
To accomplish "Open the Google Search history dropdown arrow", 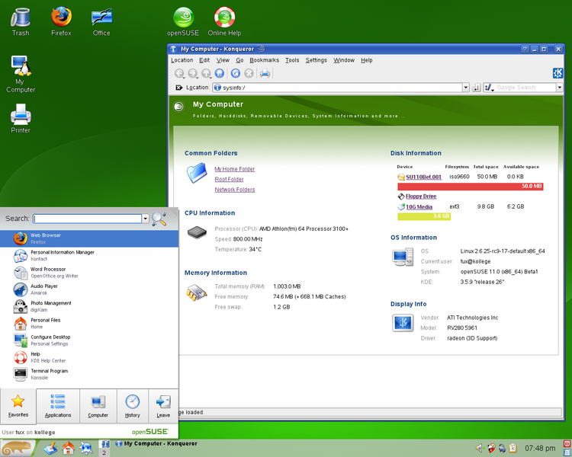I will [559, 88].
